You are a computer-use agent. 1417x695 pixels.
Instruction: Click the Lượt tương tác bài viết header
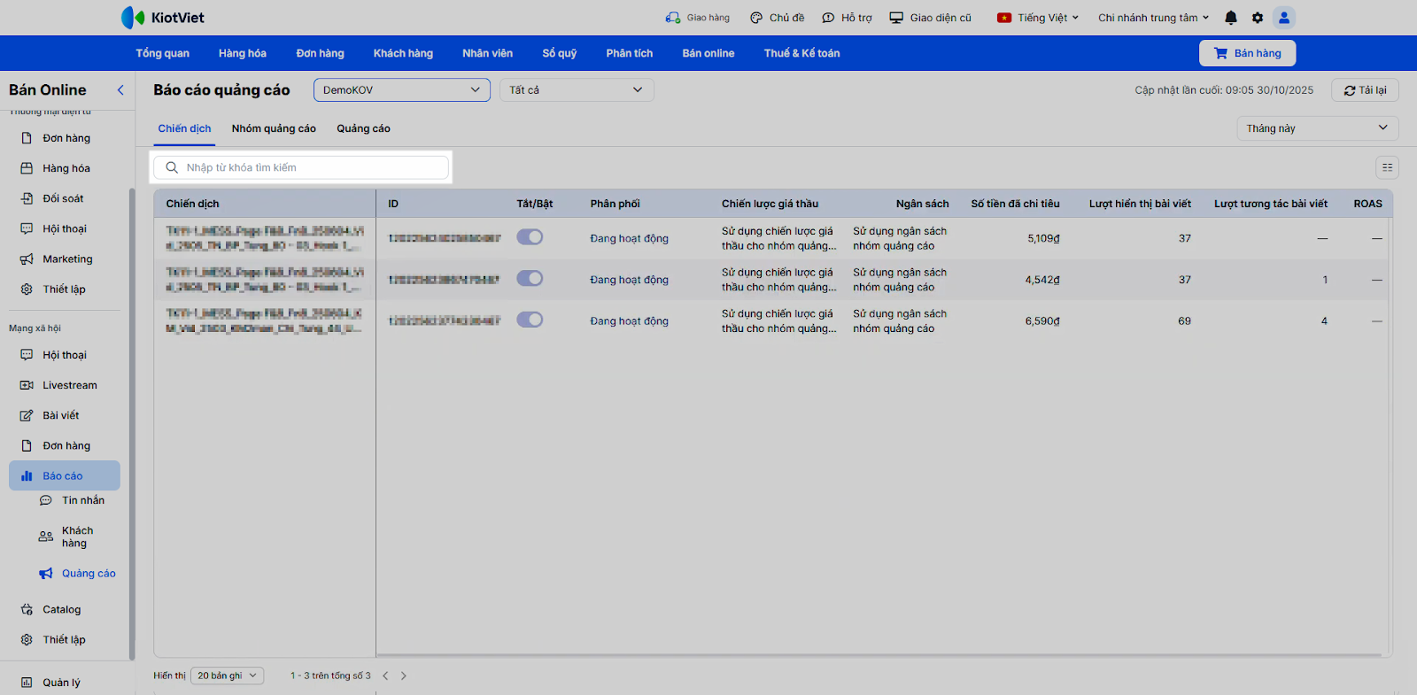pyautogui.click(x=1271, y=204)
